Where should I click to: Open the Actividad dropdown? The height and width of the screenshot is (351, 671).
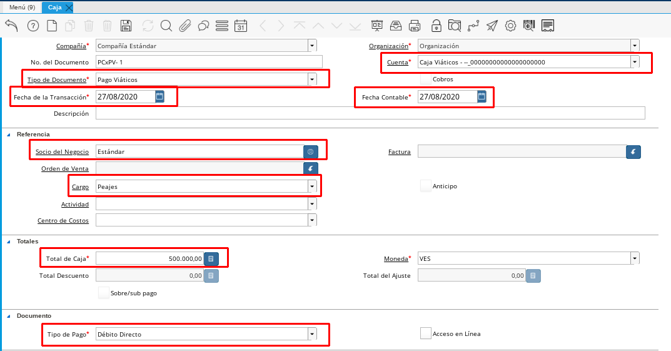point(312,204)
